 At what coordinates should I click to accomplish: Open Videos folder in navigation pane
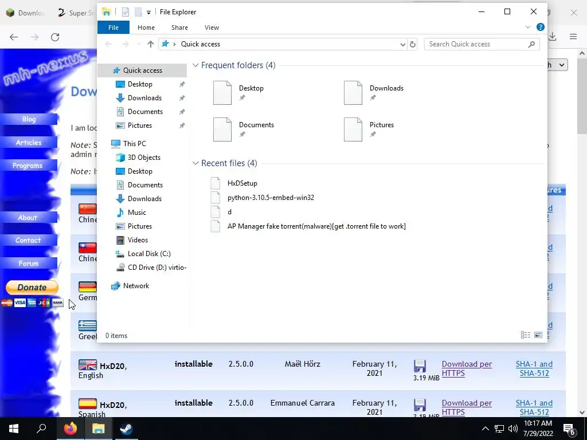(138, 240)
